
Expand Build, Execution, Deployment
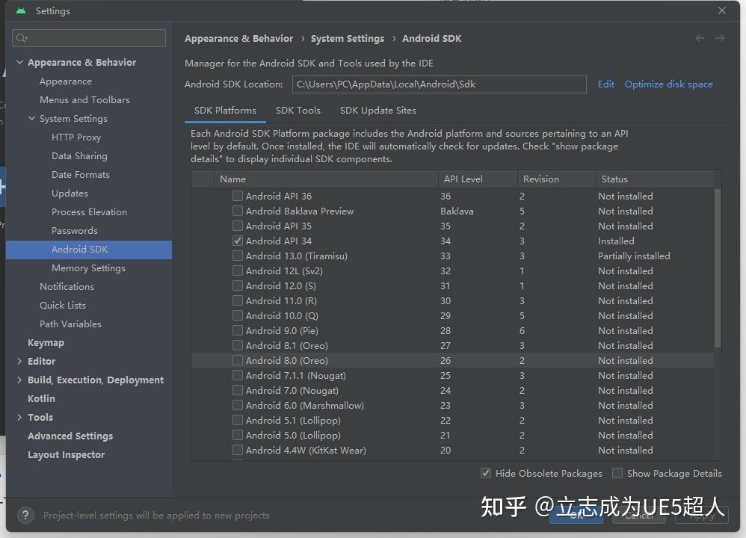click(19, 380)
